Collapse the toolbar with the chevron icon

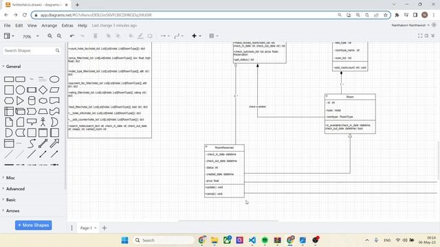[x=433, y=36]
